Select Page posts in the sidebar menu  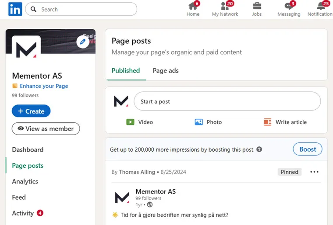point(28,166)
